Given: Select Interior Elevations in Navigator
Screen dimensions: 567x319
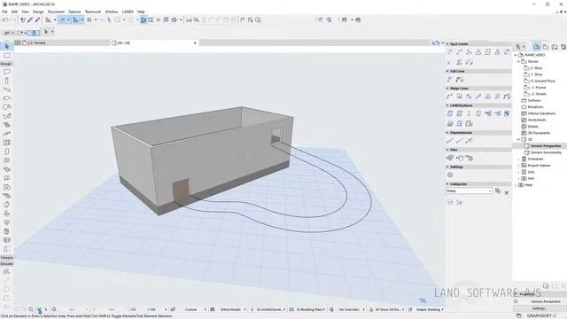Looking at the screenshot, I should point(541,113).
